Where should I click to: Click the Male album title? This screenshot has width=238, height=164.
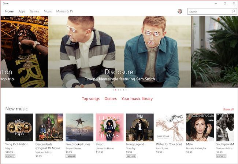point(189,144)
